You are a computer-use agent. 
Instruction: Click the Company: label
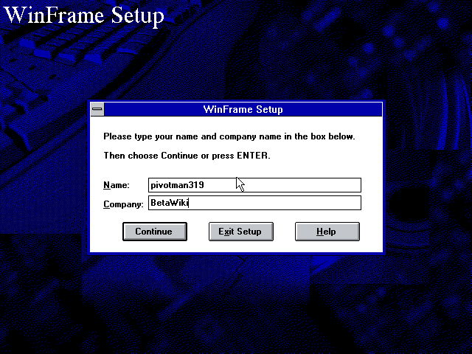[x=123, y=204]
